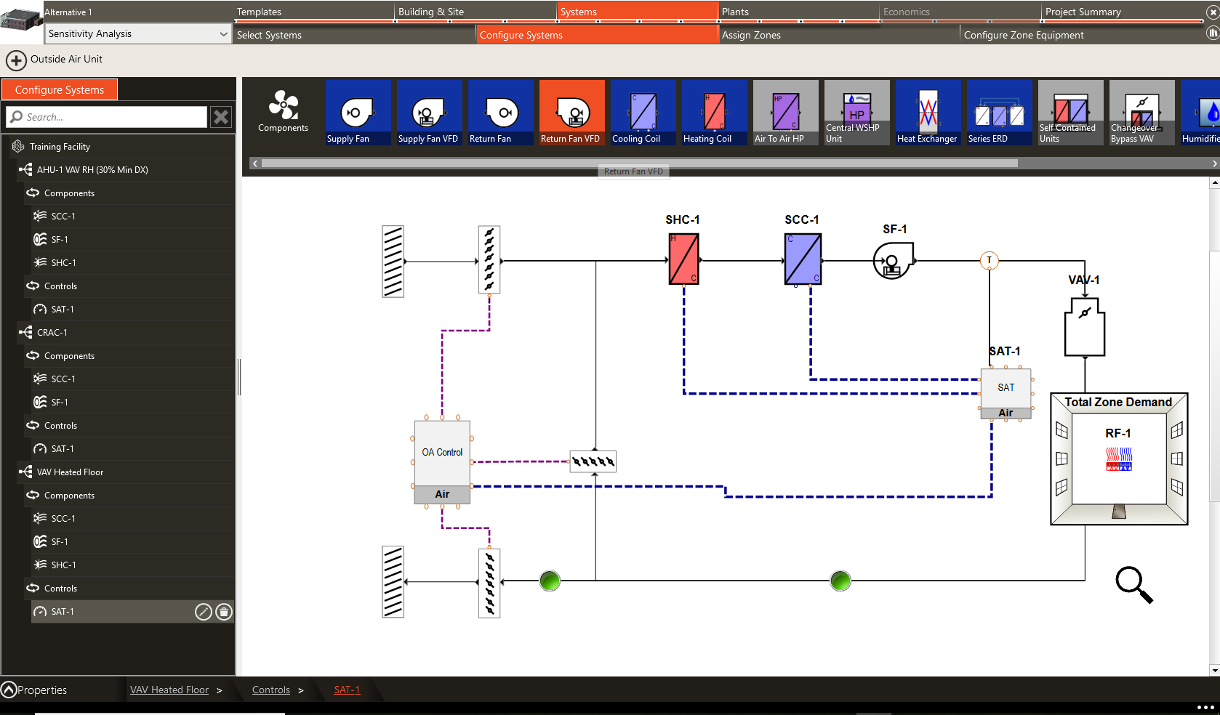Choose the Air To Air HP component
This screenshot has height=715, width=1220.
tap(785, 113)
